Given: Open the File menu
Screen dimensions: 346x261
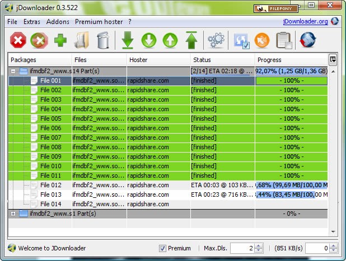Looking at the screenshot, I should click(12, 22).
